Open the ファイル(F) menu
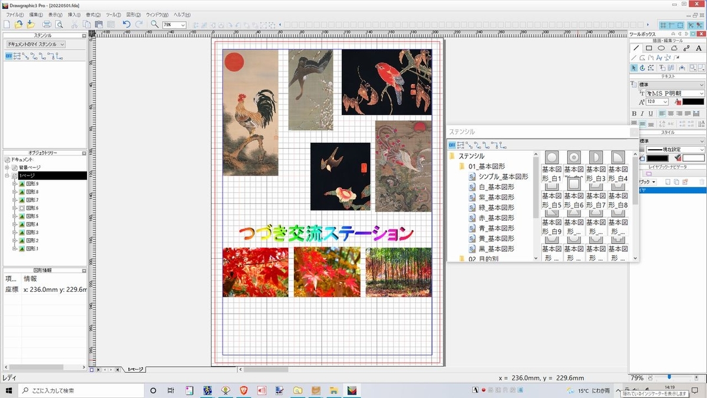707x398 pixels. click(15, 14)
